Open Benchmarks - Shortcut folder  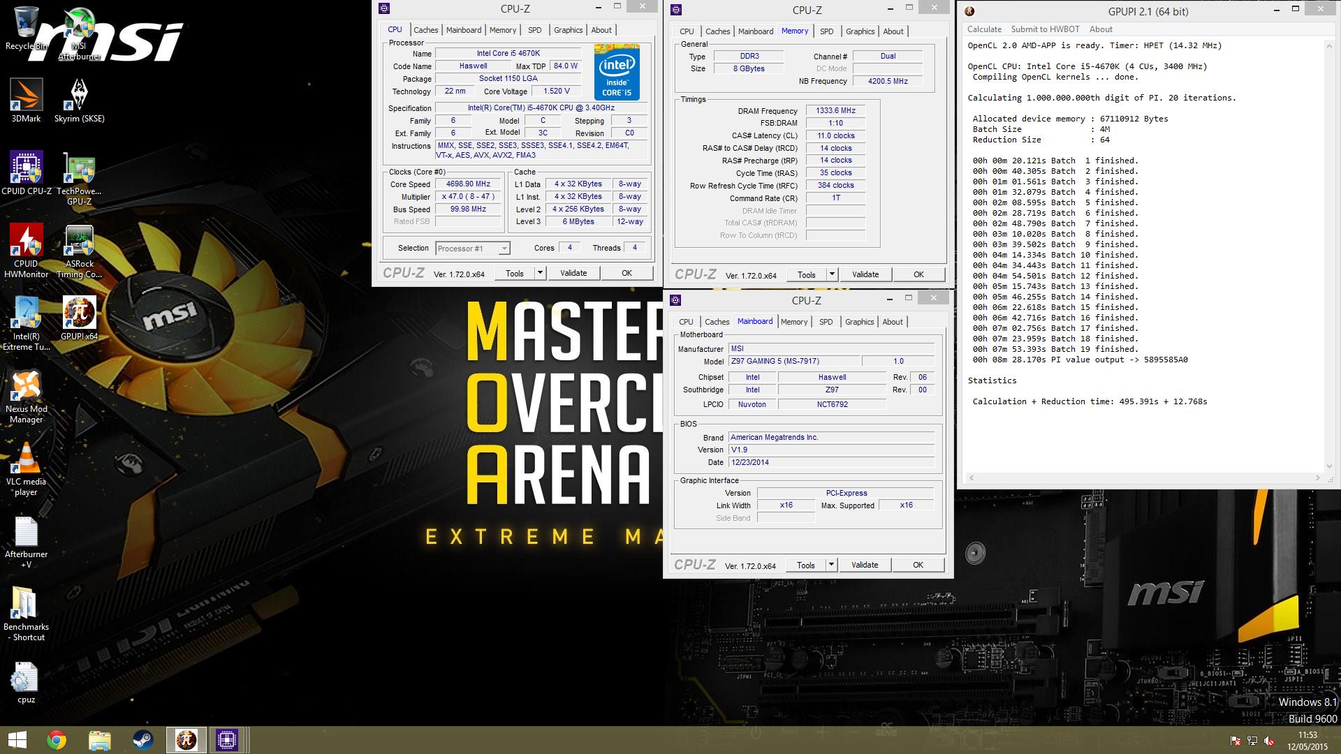[26, 614]
